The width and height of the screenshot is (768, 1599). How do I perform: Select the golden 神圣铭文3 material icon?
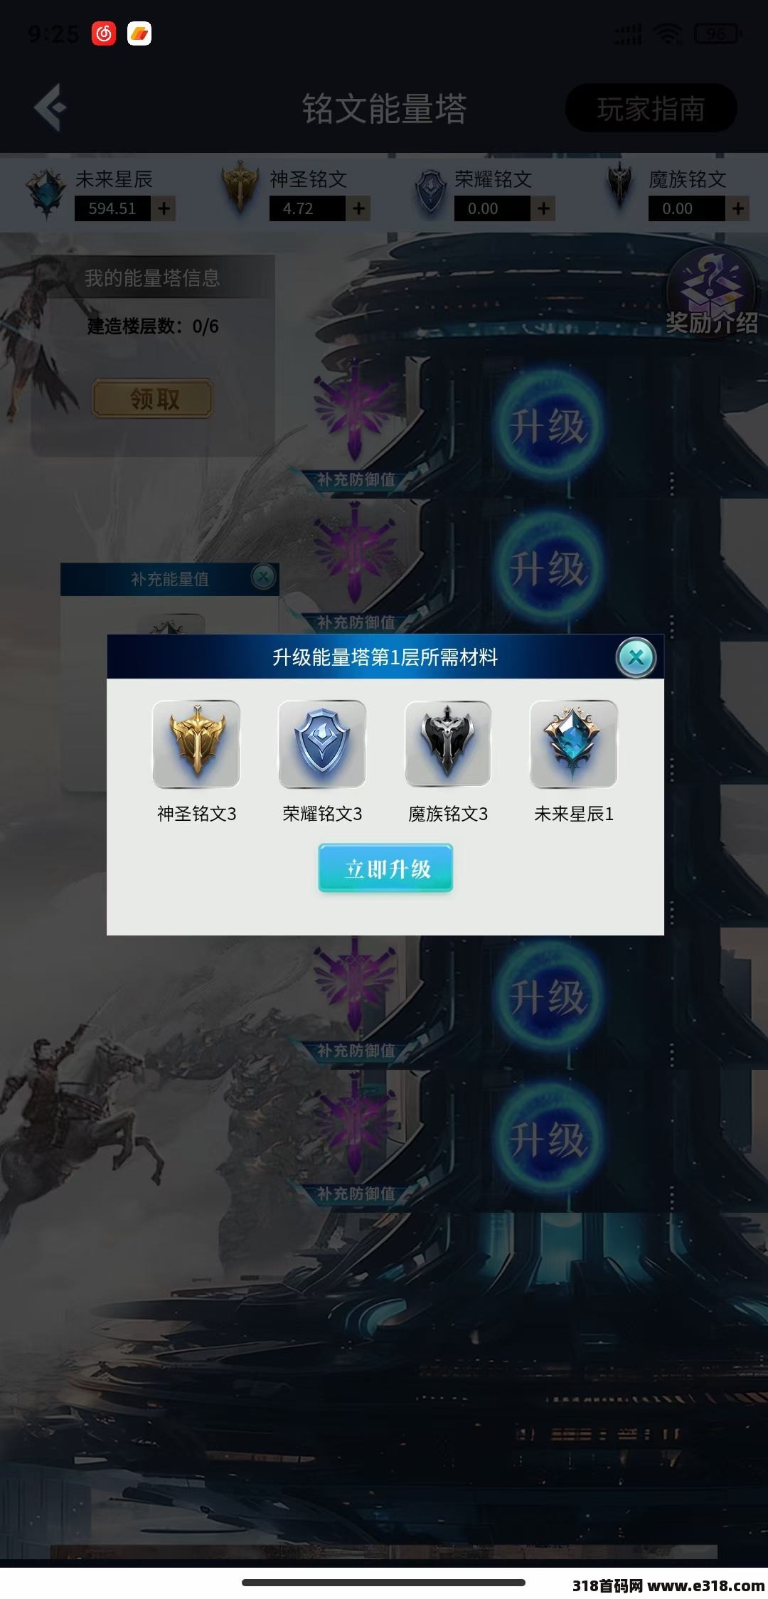(196, 744)
